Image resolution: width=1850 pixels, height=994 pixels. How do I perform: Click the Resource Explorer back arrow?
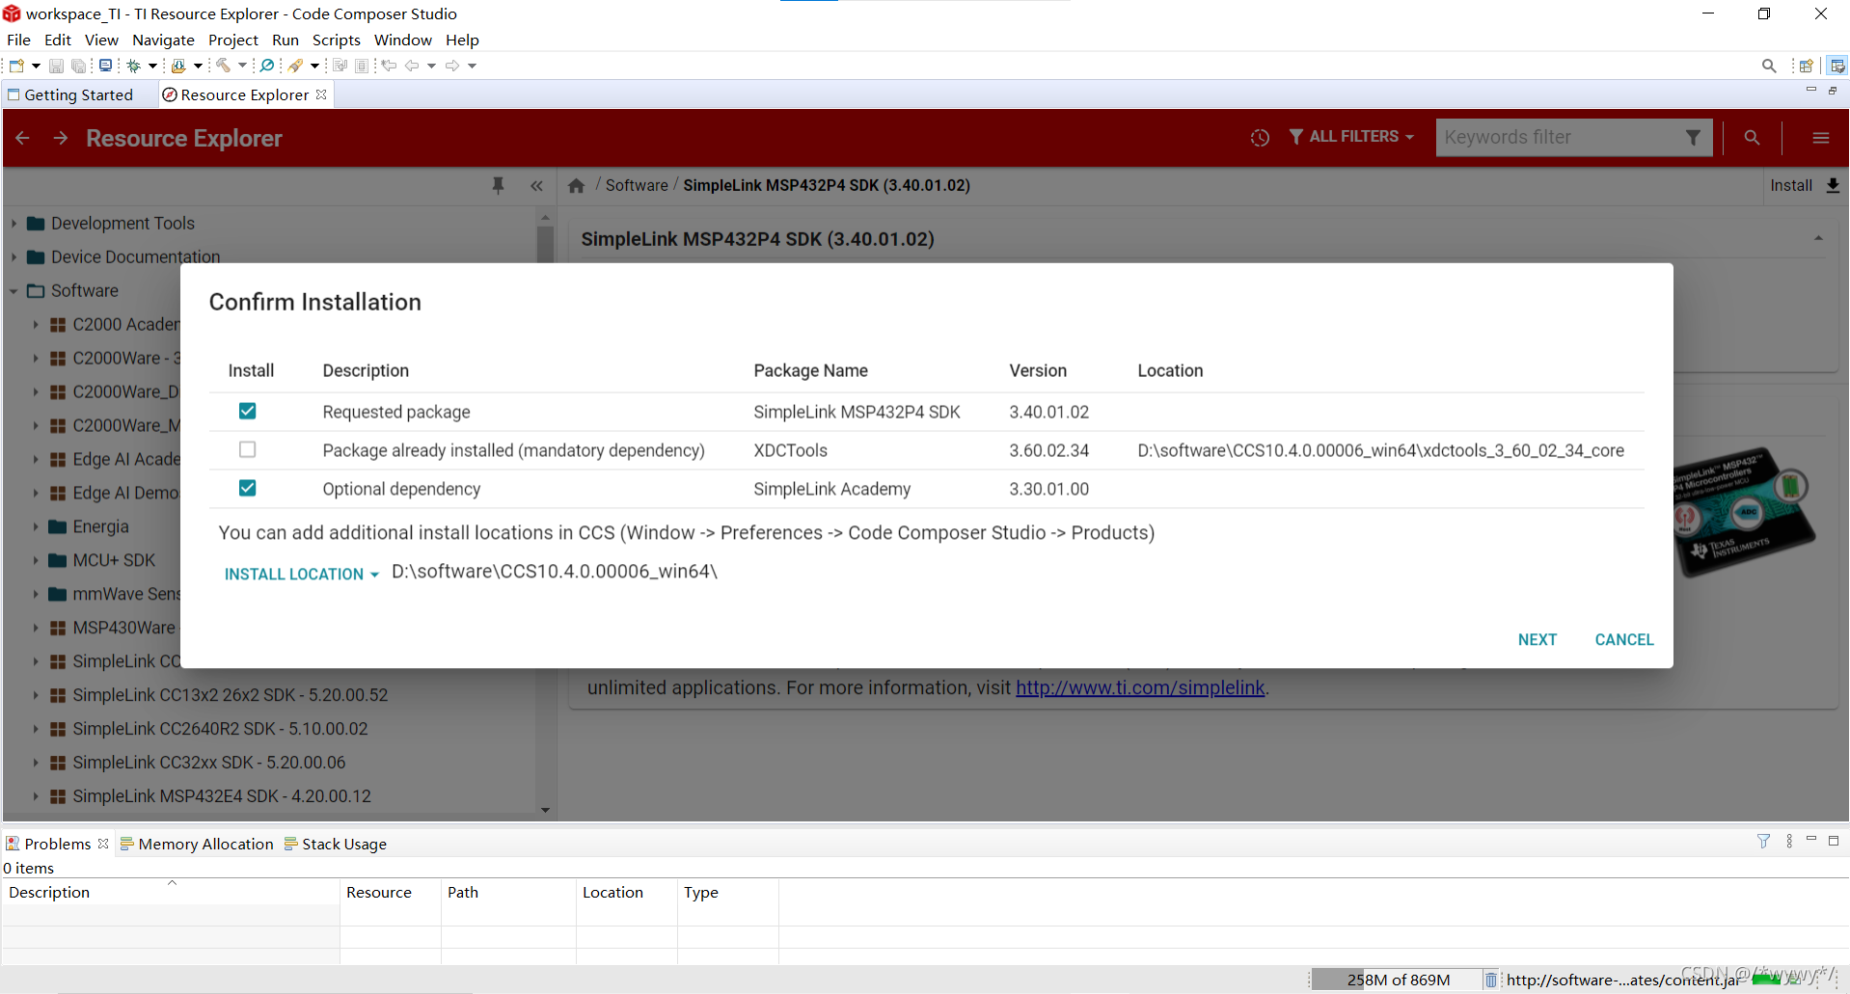(23, 138)
